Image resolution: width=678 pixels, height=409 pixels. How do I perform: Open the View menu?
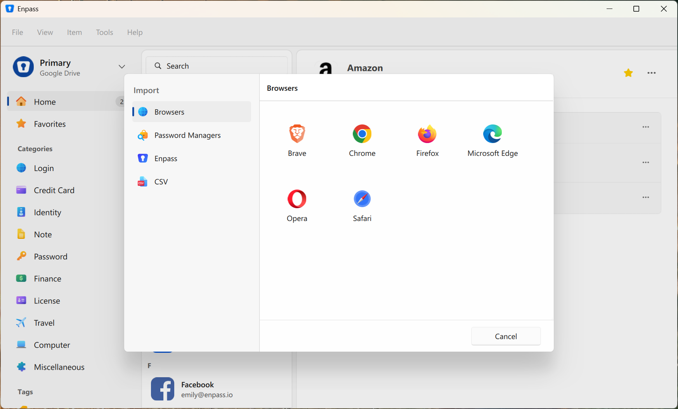(x=45, y=32)
